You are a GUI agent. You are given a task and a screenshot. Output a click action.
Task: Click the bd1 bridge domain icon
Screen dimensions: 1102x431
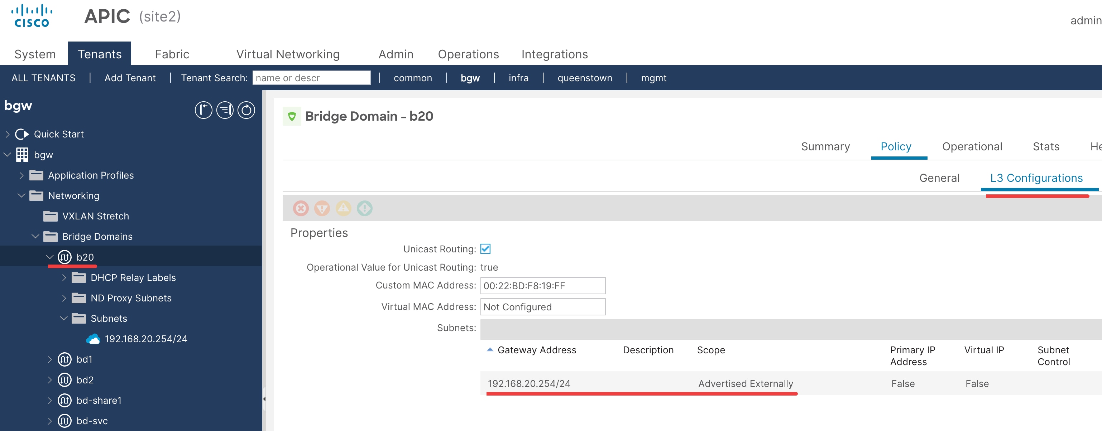pos(64,359)
